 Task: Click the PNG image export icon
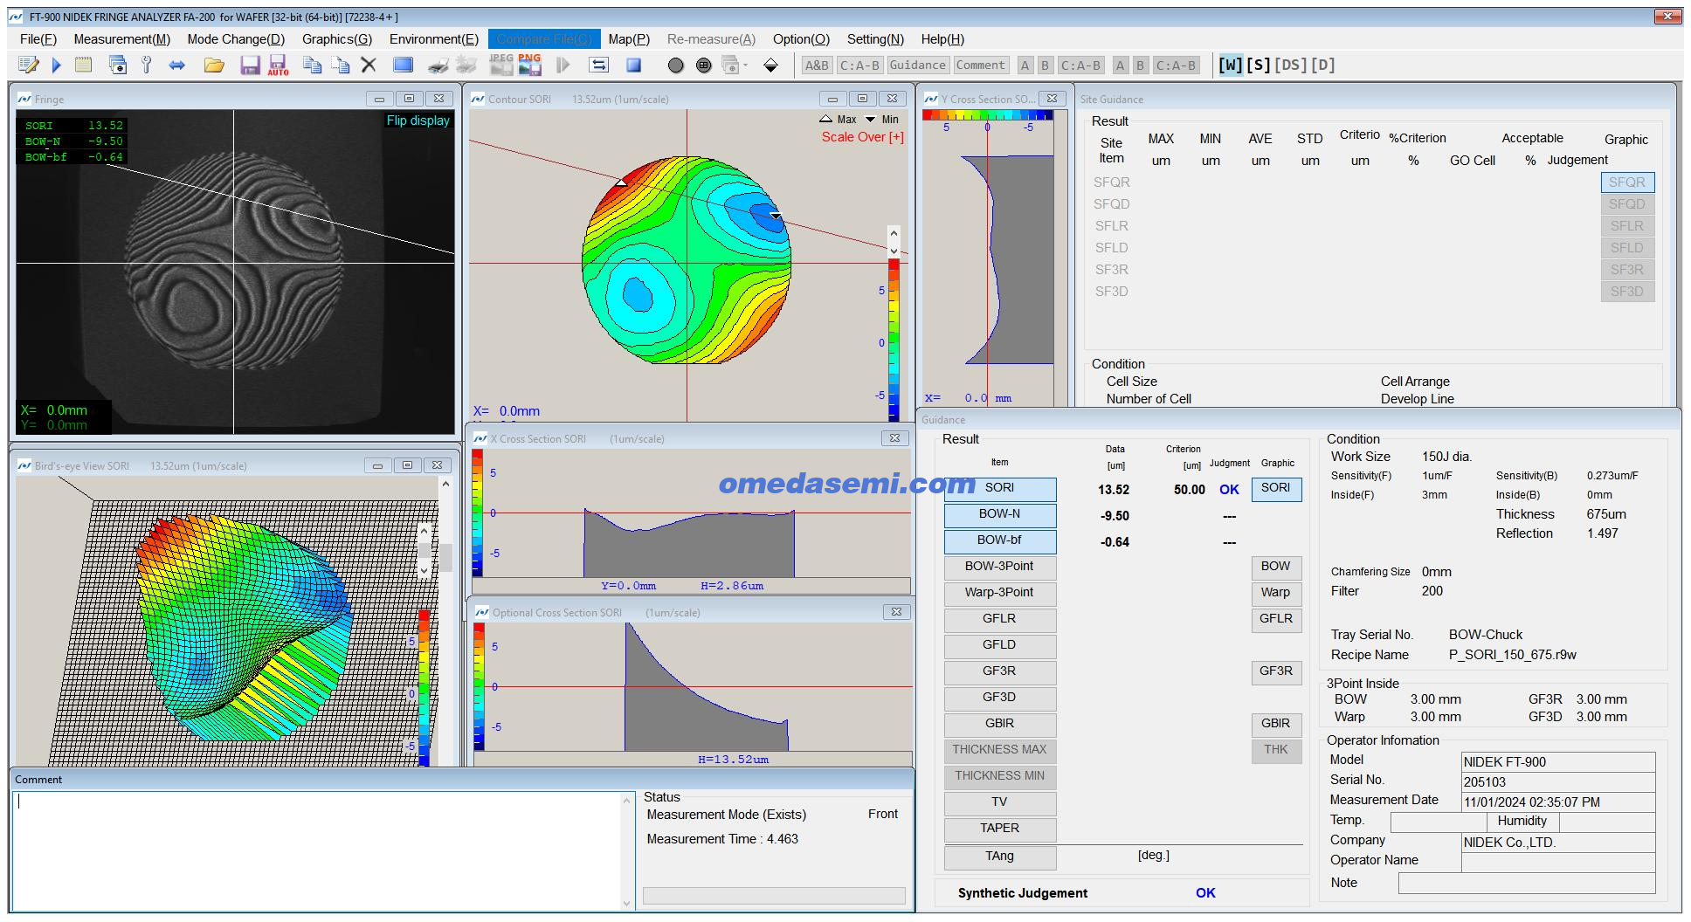(529, 65)
